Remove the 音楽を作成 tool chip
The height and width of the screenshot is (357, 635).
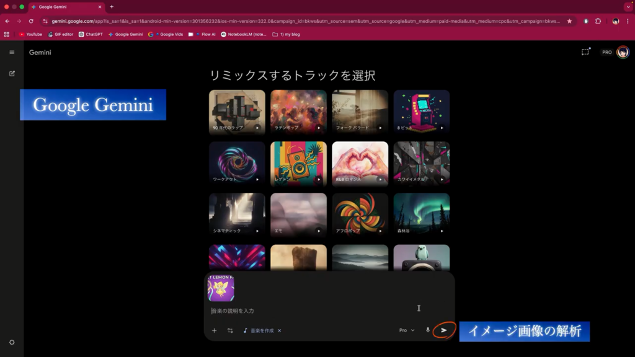pos(280,331)
